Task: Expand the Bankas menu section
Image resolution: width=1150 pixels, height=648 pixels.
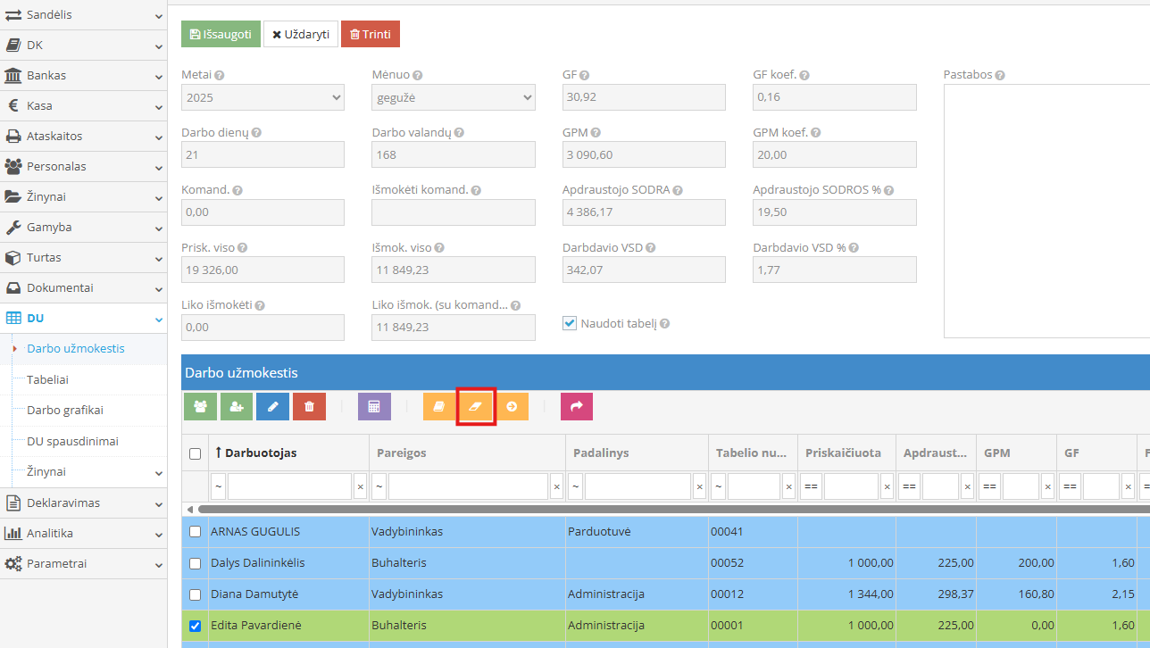Action: pos(84,75)
